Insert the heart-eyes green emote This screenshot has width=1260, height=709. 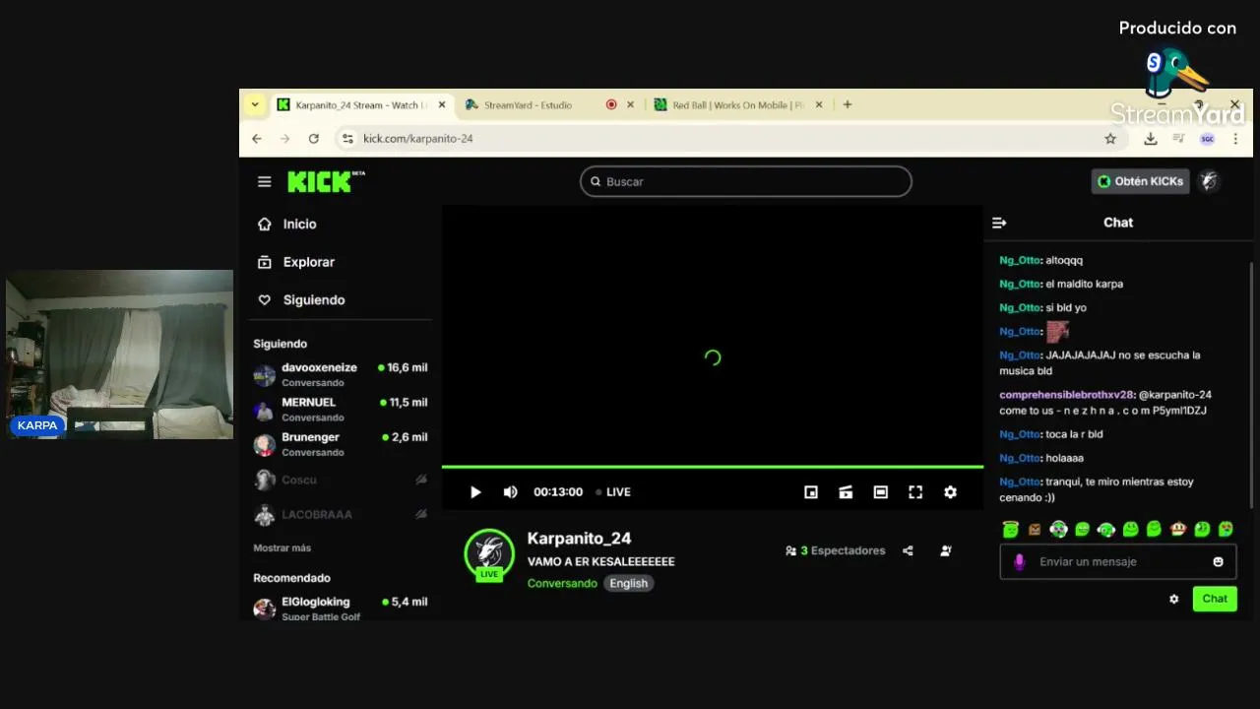click(x=1226, y=530)
